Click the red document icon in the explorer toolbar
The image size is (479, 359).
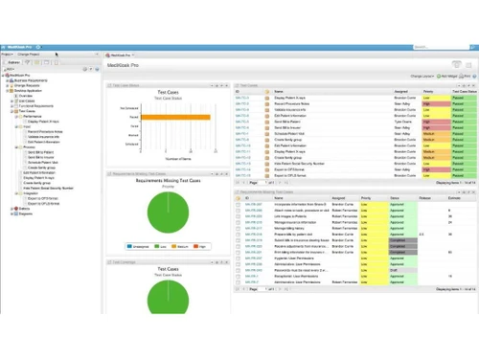[x=57, y=62]
